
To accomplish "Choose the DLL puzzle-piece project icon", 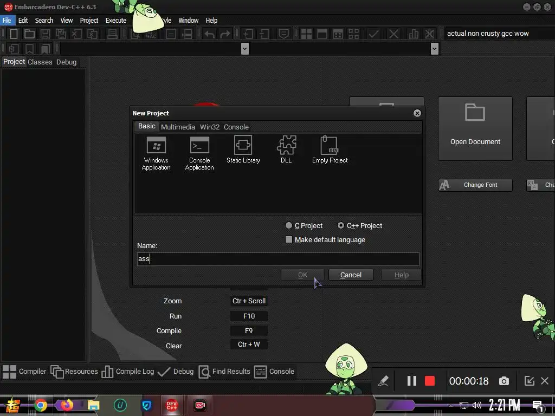I will coord(286,149).
